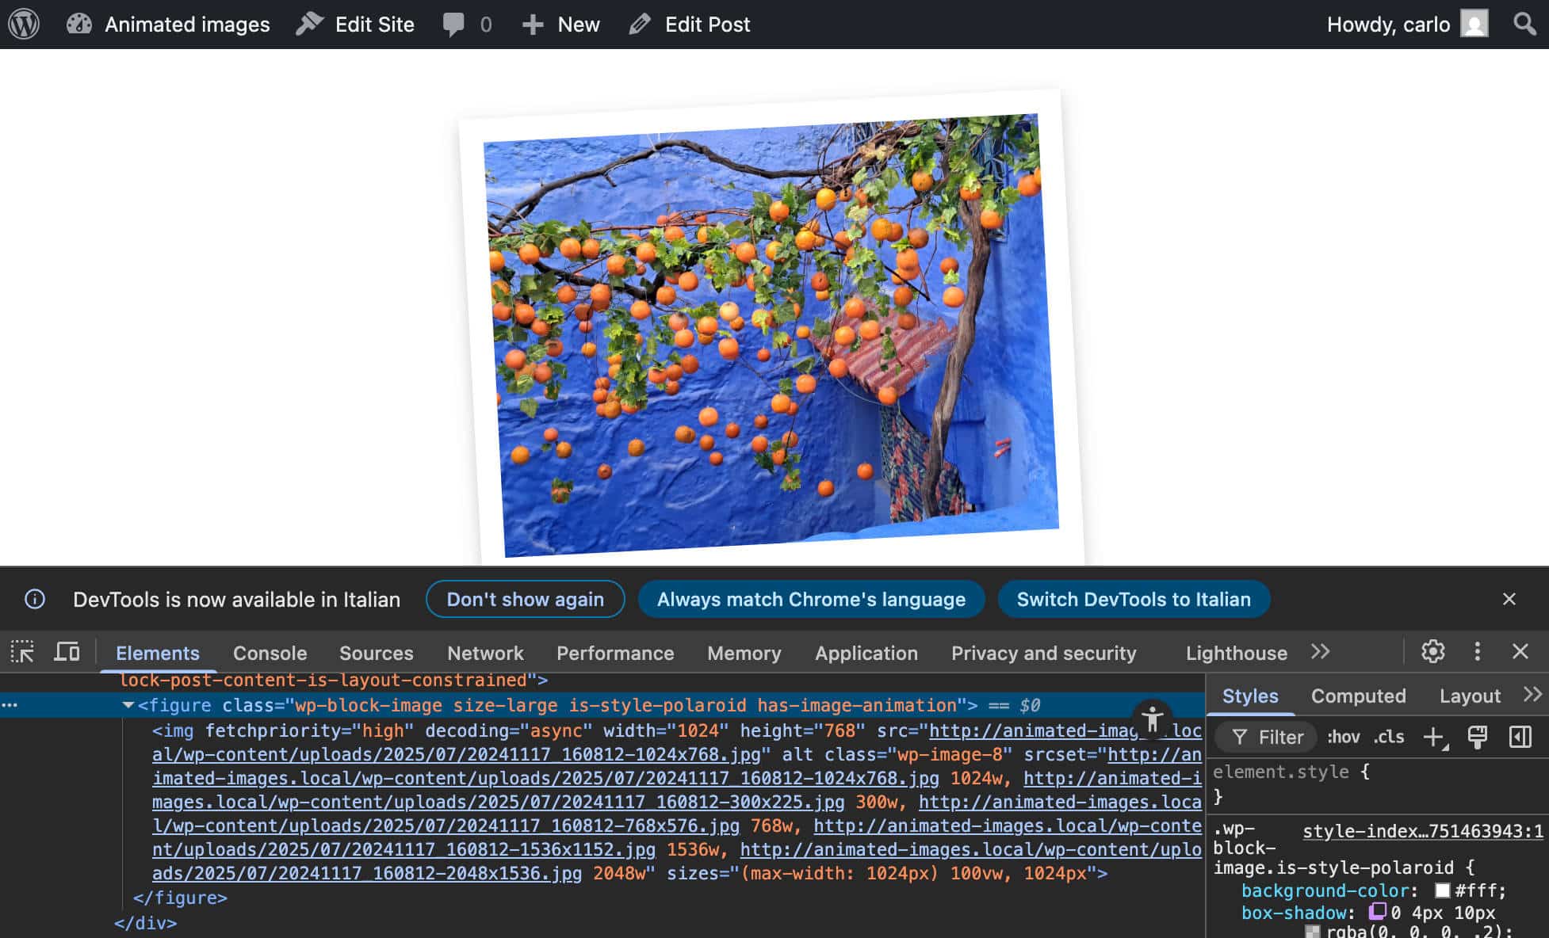
Task: Switch to the Console tab
Action: 269,653
